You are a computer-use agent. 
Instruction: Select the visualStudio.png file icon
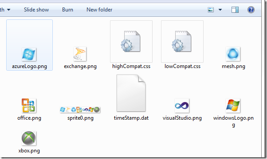point(182,106)
